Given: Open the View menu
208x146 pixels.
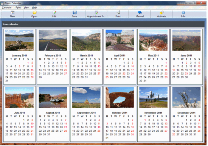Looking at the screenshot, I should (x=26, y=8).
